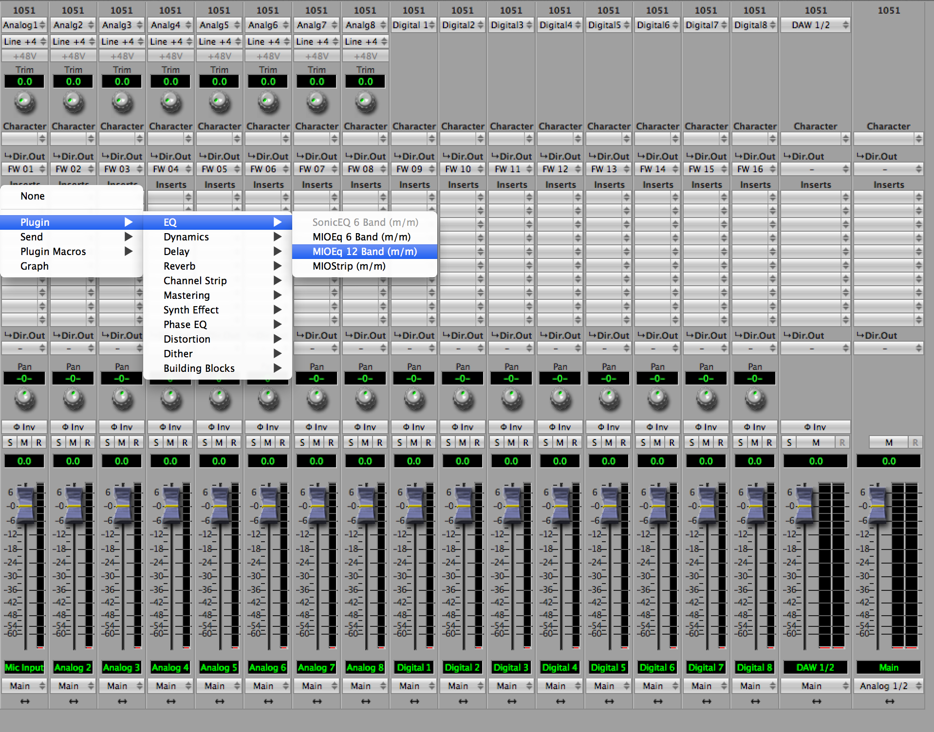Click the link arrows under Analog 7 strip
This screenshot has height=732, width=934.
tap(317, 701)
